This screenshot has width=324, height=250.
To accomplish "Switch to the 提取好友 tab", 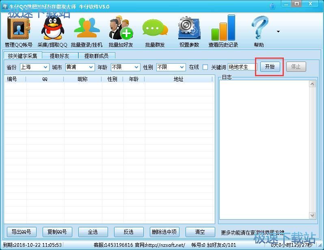I will (x=60, y=56).
